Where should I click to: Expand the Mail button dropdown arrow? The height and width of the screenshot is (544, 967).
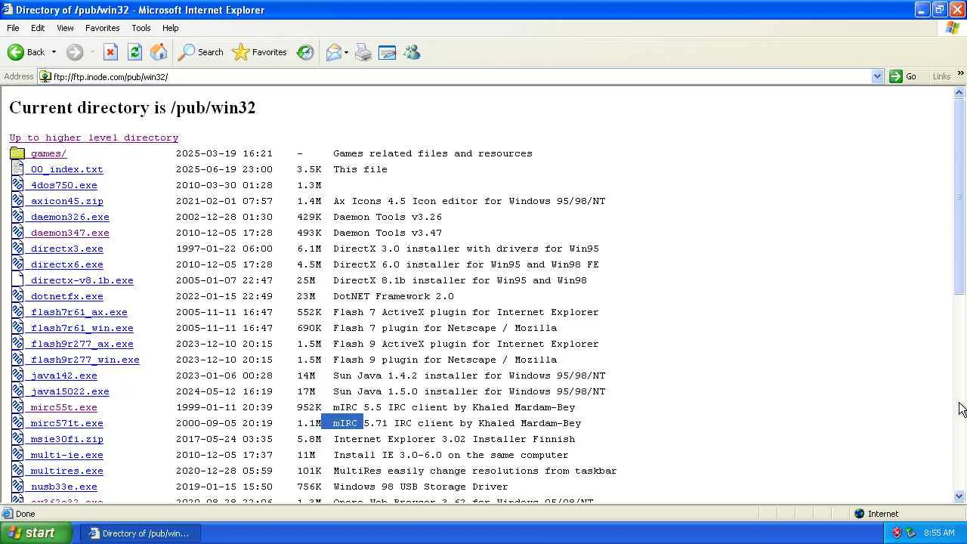click(x=346, y=52)
